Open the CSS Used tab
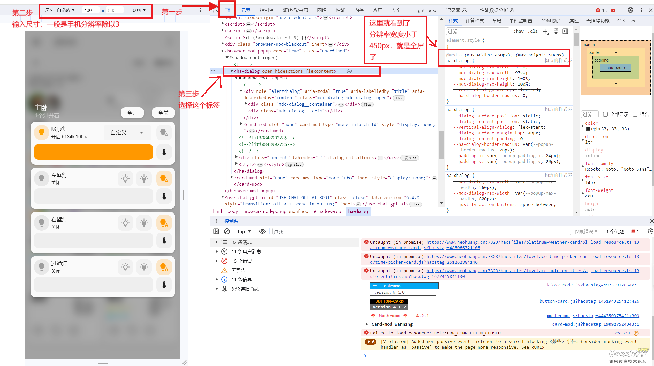The height and width of the screenshot is (366, 654). point(627,21)
